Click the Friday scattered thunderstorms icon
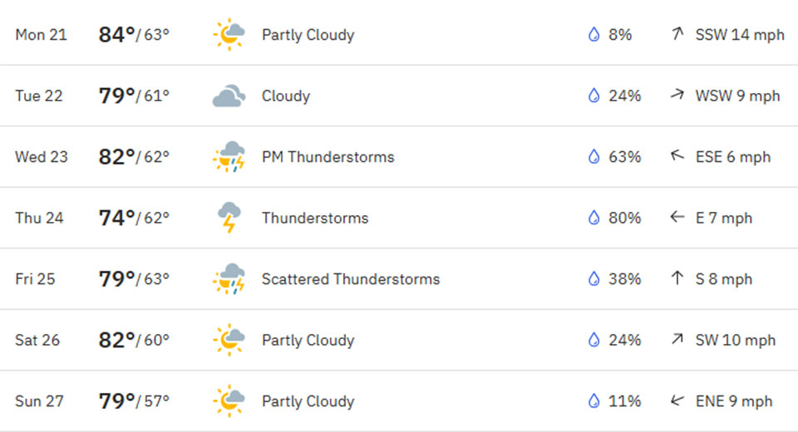This screenshot has width=798, height=432. tap(229, 279)
